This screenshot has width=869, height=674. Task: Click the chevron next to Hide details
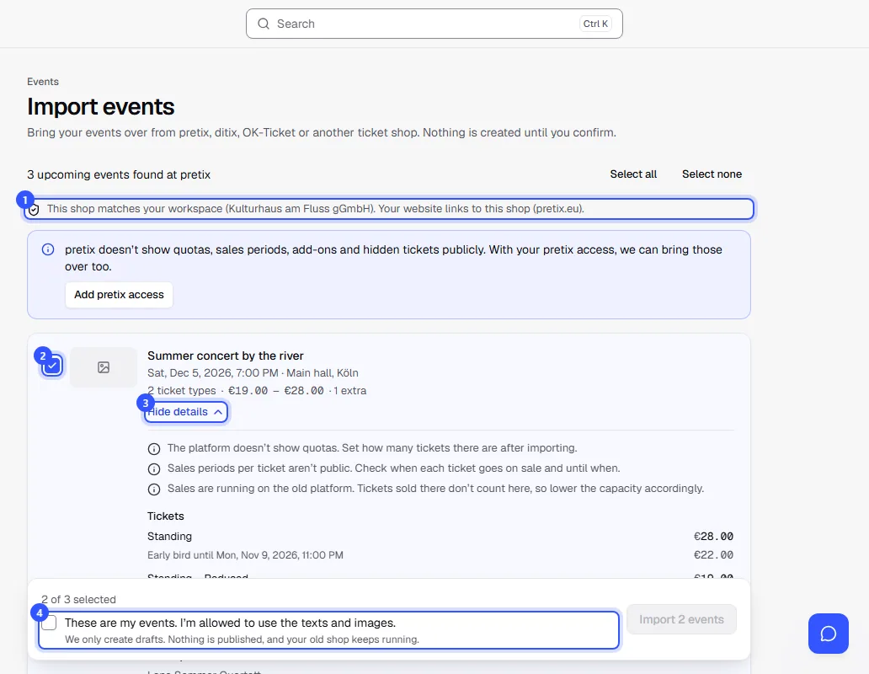(x=218, y=412)
